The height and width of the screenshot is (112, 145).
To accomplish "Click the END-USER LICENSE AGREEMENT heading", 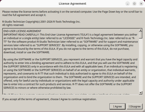I will [x=22, y=31].
